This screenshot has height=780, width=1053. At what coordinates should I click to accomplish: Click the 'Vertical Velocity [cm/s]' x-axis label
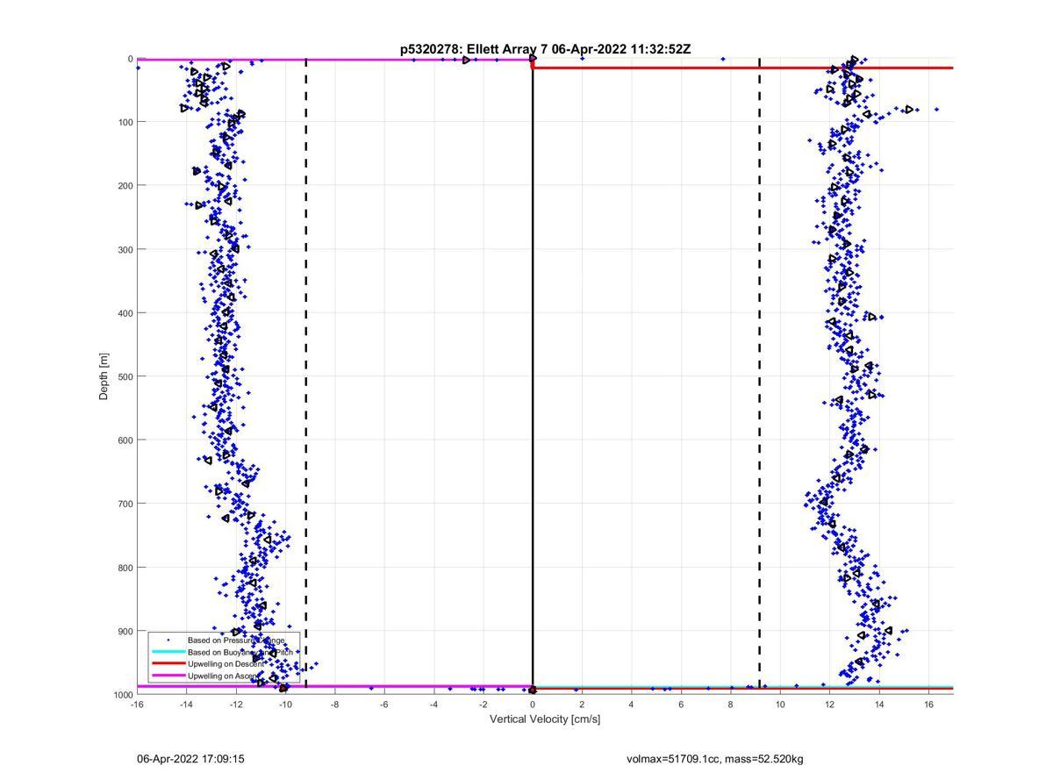545,719
